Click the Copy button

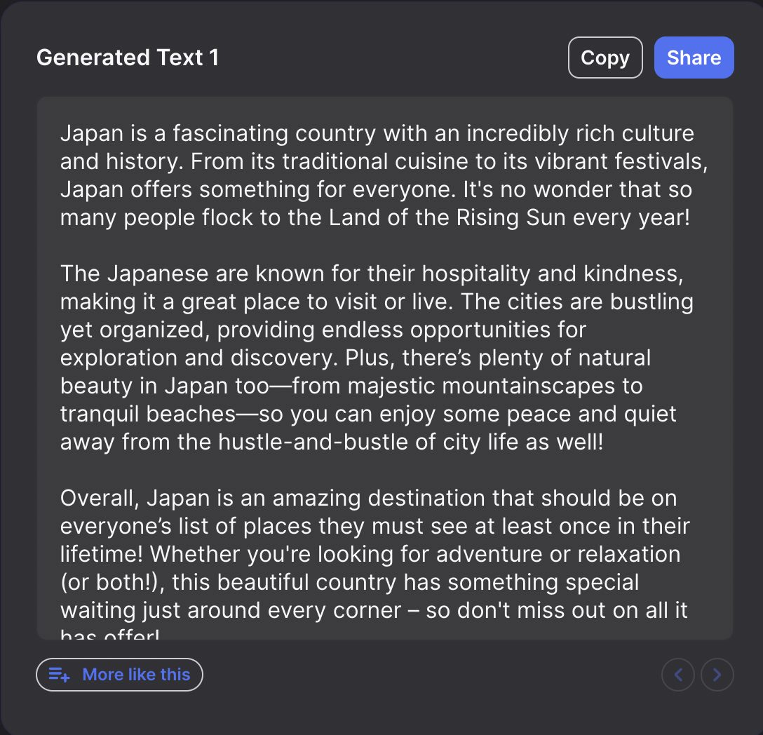(x=605, y=58)
